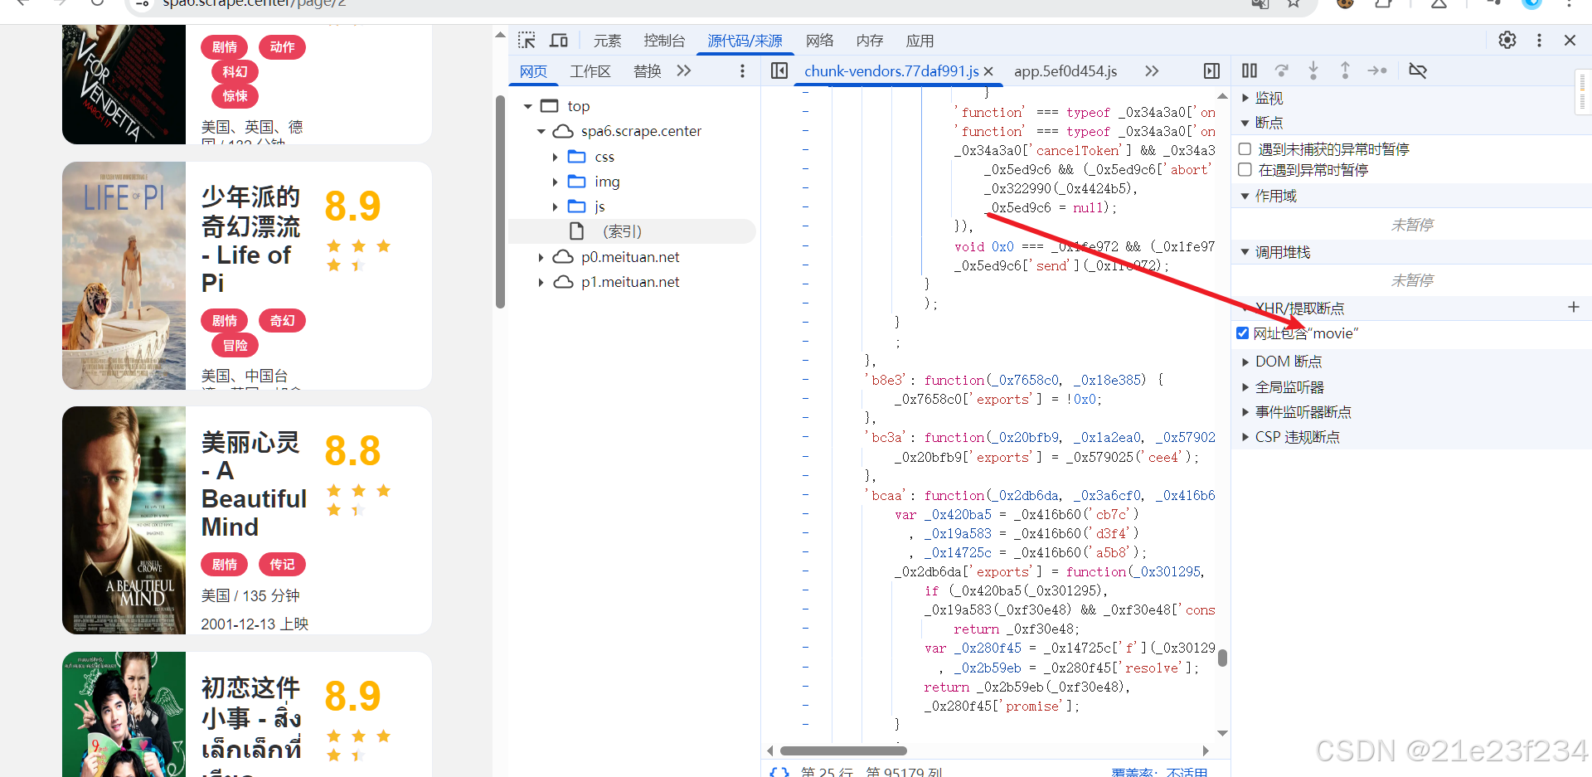Expand the js folder

point(555,206)
